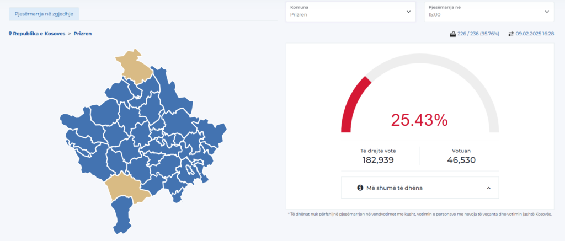The height and width of the screenshot is (241, 565).
Task: Click the Të drejtë vote count 182,939
Action: (x=378, y=160)
